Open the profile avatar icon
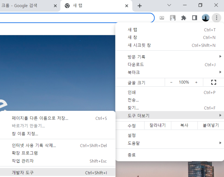 206,18
